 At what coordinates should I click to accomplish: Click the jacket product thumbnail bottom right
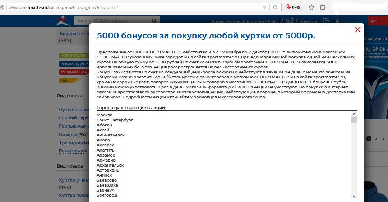pyautogui.click(x=376, y=191)
